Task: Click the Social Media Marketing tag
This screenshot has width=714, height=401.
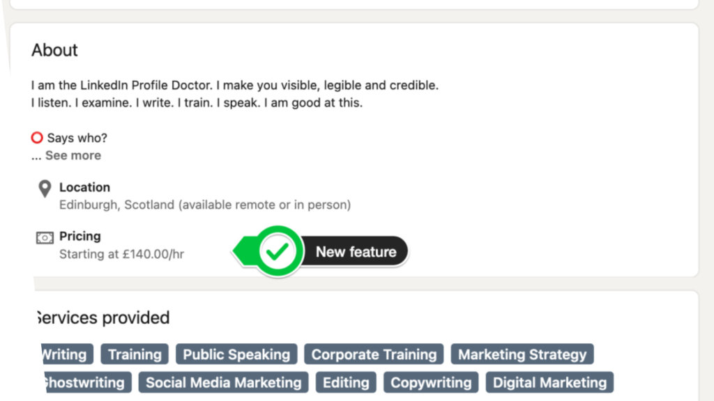Action: click(224, 382)
